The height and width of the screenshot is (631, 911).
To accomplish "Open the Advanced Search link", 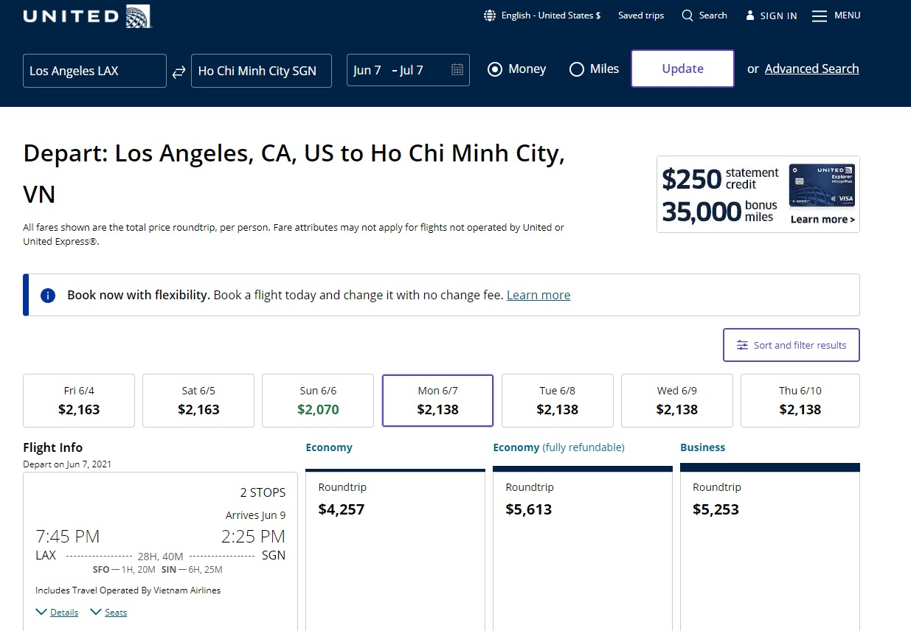I will (811, 69).
